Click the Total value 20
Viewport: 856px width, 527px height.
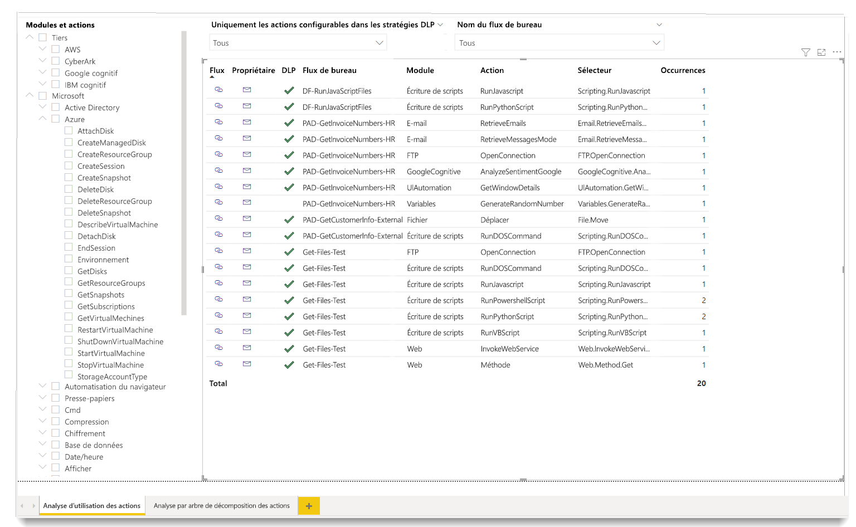point(701,383)
